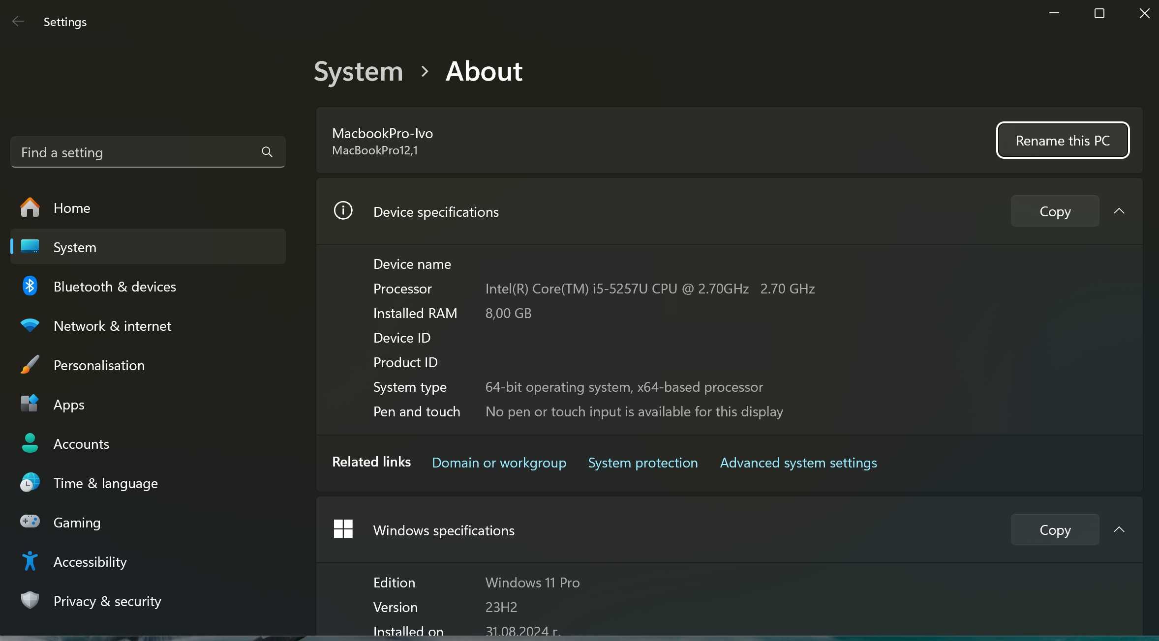This screenshot has width=1159, height=641.
Task: Click the processor value Intel Core i5-5257U
Action: [650, 289]
